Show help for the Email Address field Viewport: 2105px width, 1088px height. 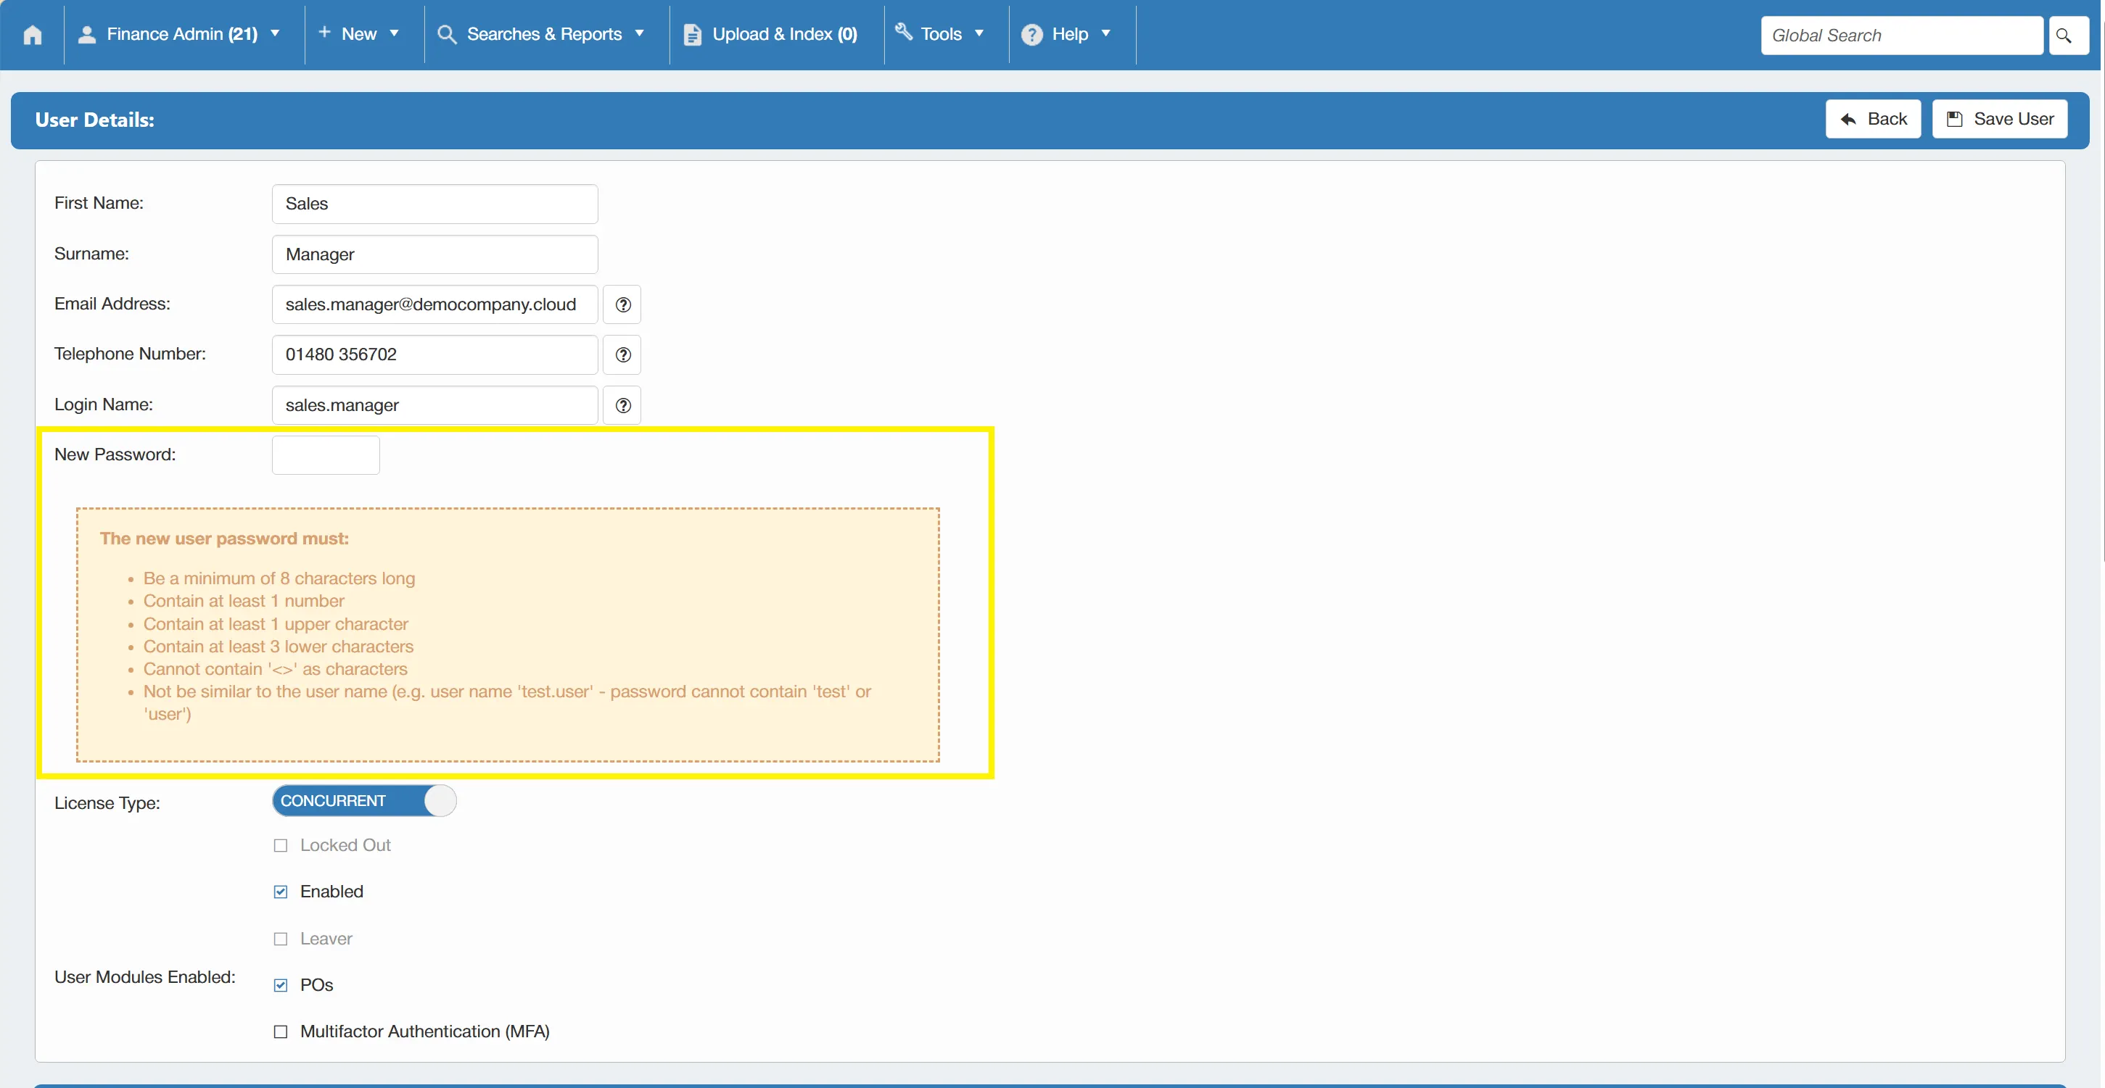622,304
